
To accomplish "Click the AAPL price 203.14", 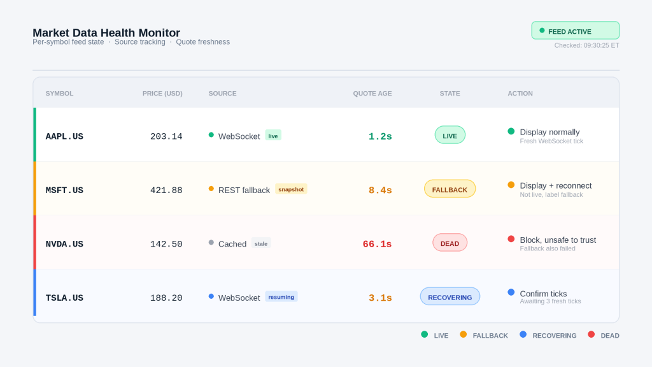I will pyautogui.click(x=166, y=136).
